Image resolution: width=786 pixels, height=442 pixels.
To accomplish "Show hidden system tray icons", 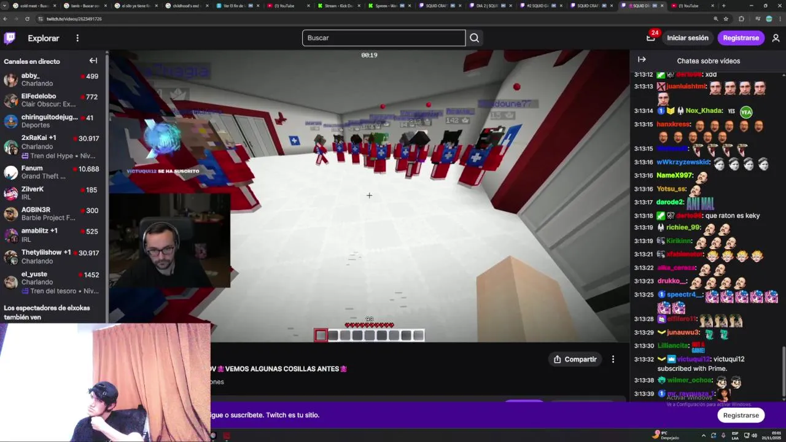I will pyautogui.click(x=704, y=435).
